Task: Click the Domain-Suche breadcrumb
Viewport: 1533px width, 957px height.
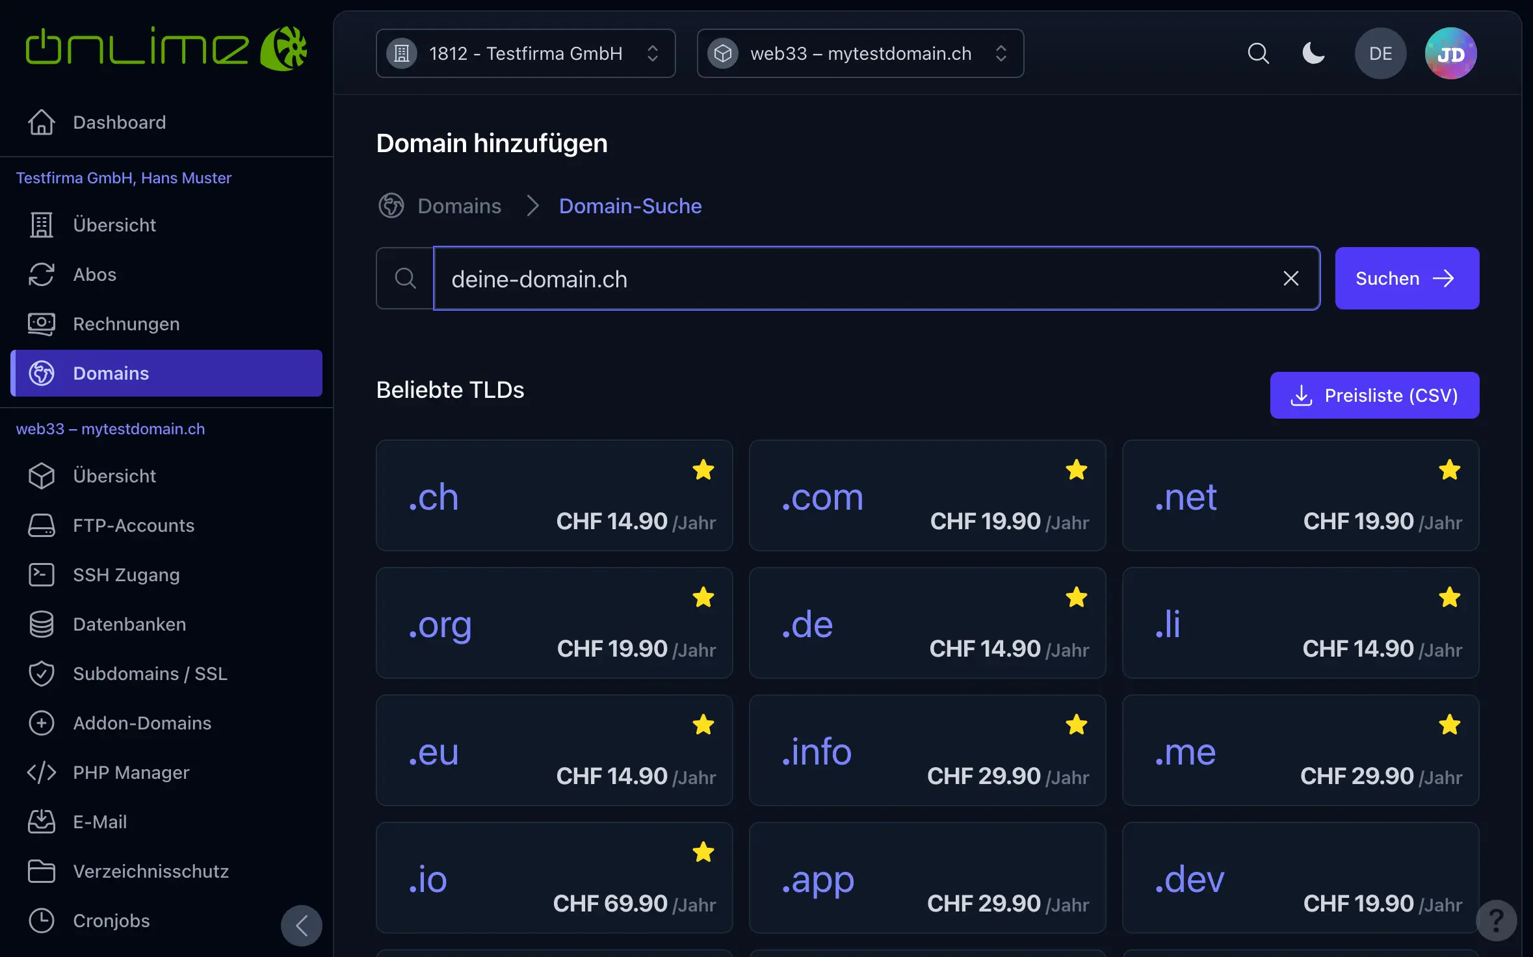Action: click(x=630, y=206)
